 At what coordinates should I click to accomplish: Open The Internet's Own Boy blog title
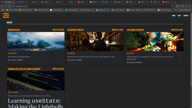pos(75,30)
